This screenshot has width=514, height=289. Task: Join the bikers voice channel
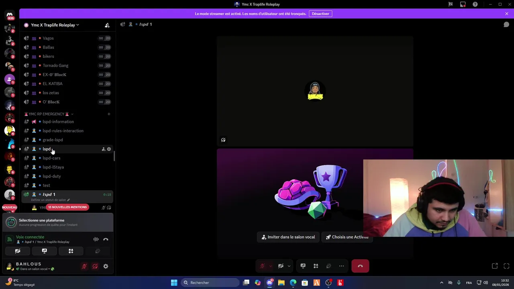[67, 56]
